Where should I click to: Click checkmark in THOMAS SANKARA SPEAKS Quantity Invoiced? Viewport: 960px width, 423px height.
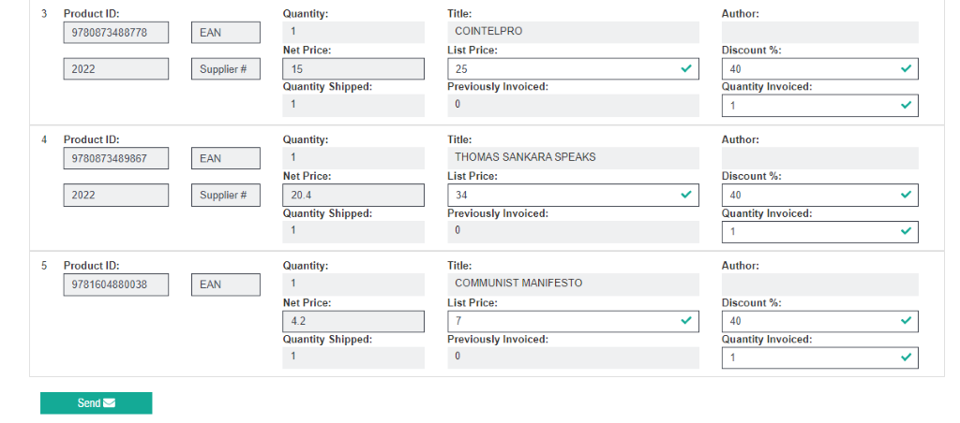906,231
